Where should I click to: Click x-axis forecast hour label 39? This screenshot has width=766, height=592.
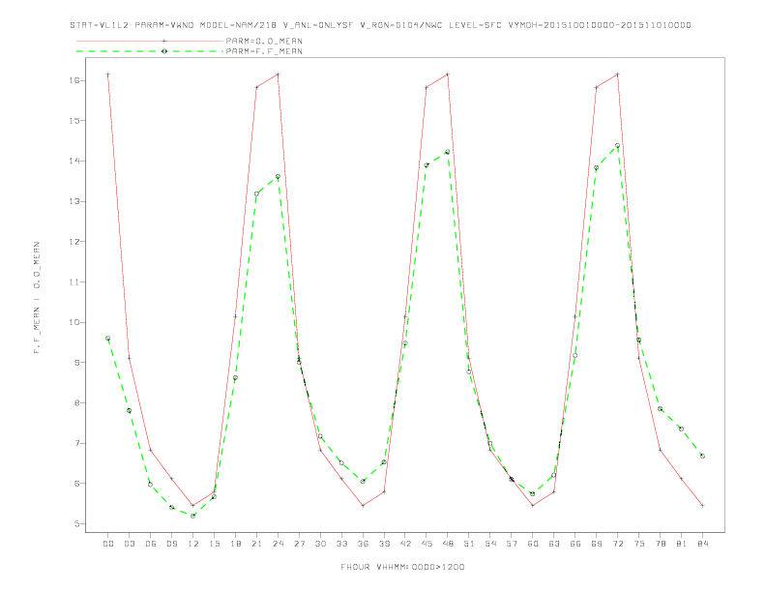(x=384, y=544)
